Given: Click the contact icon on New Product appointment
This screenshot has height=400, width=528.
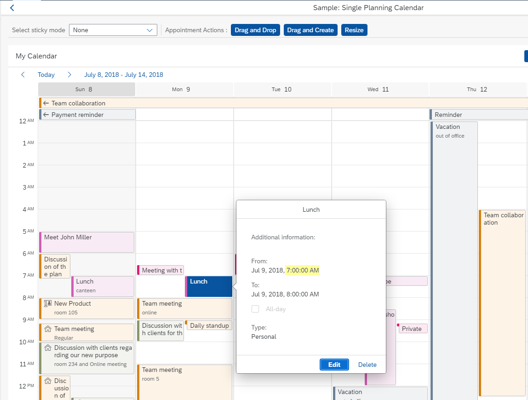Looking at the screenshot, I should click(x=47, y=303).
